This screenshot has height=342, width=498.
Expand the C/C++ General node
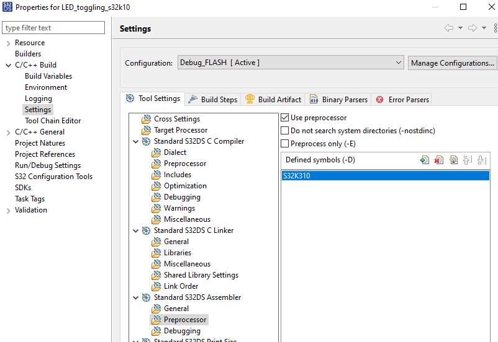(x=8, y=133)
